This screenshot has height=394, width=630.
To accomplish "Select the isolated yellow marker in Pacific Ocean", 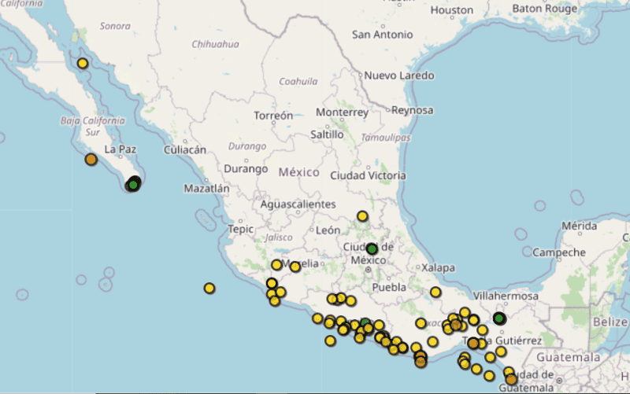I will click(209, 288).
